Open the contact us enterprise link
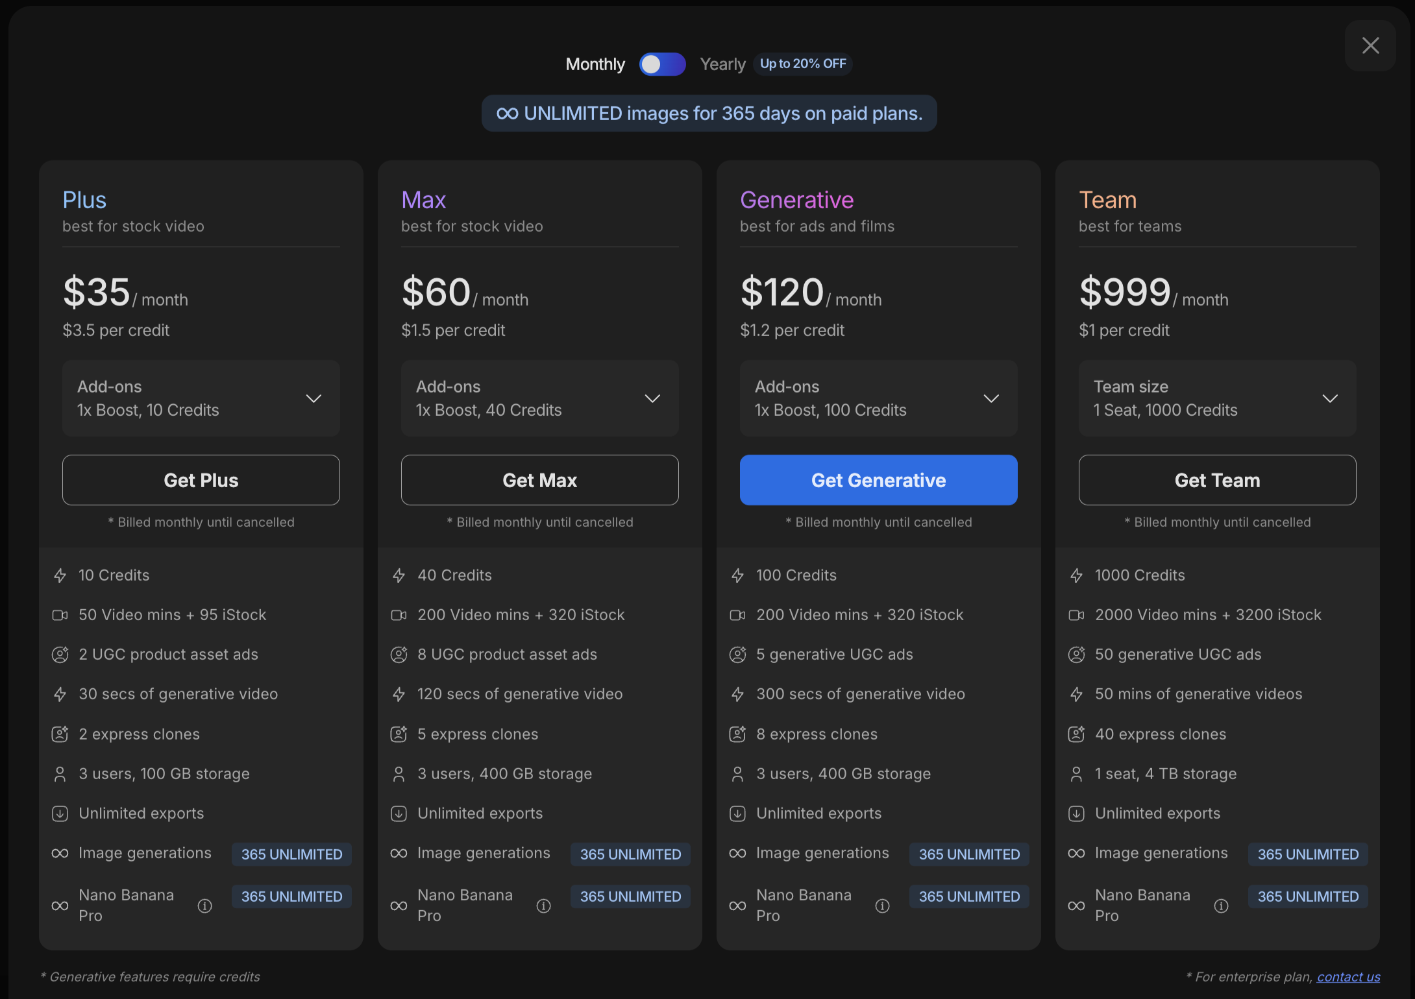This screenshot has width=1415, height=999. (1348, 977)
